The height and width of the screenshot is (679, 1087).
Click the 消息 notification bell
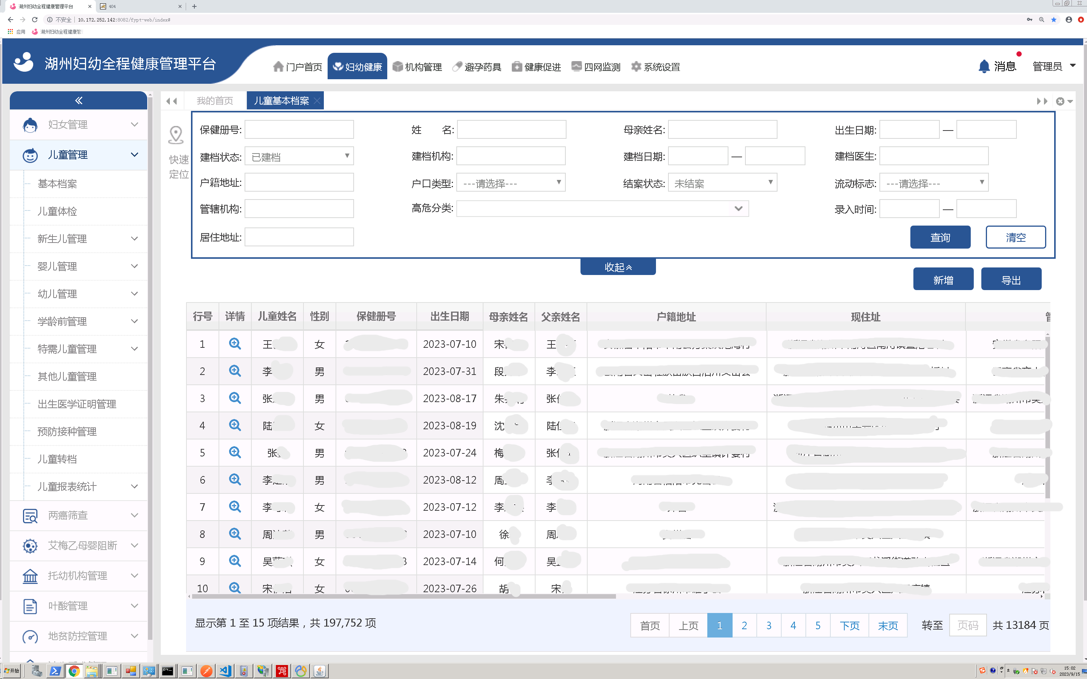coord(984,66)
